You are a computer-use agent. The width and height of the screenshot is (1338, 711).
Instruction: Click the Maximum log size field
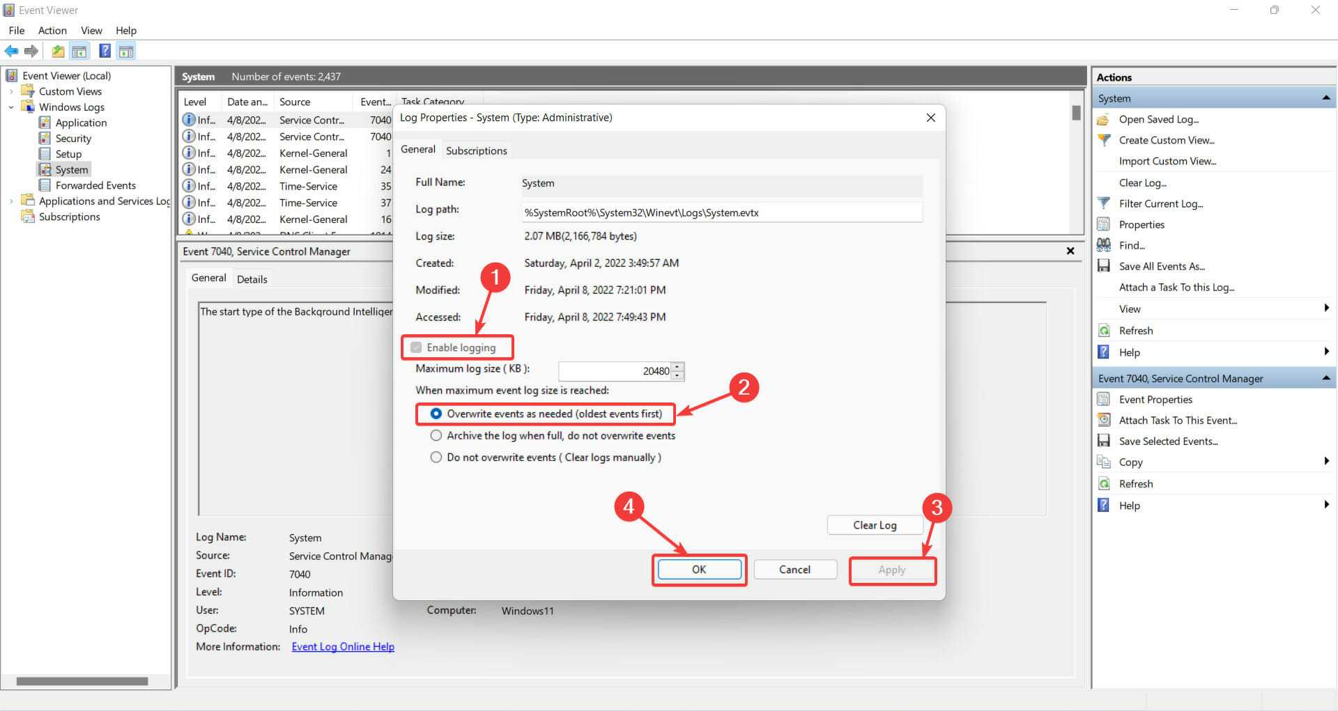tap(613, 371)
